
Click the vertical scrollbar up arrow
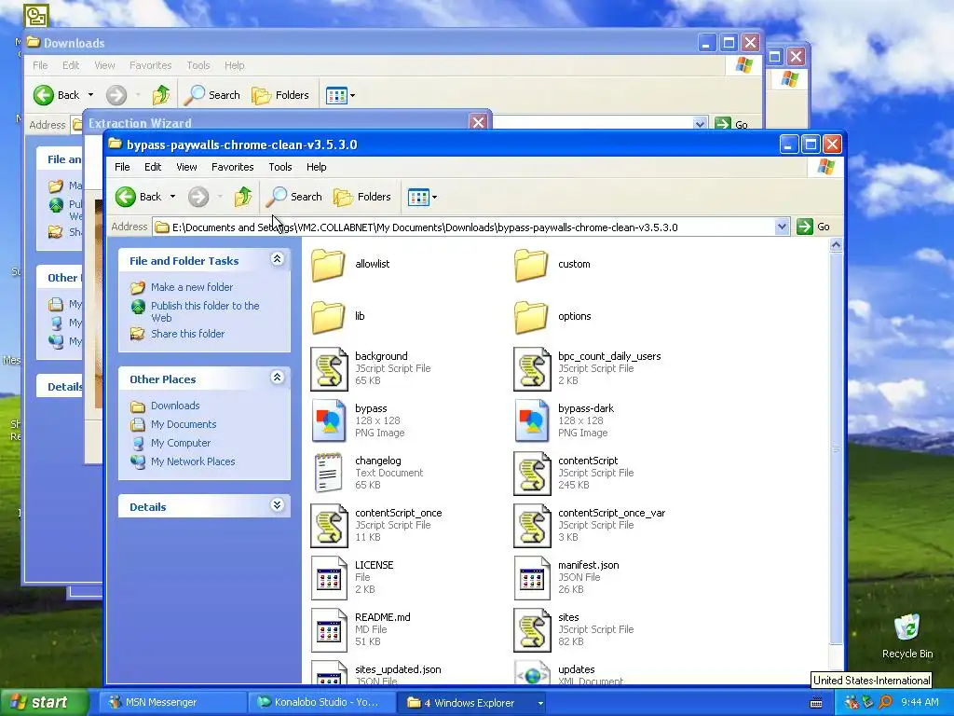click(x=836, y=245)
